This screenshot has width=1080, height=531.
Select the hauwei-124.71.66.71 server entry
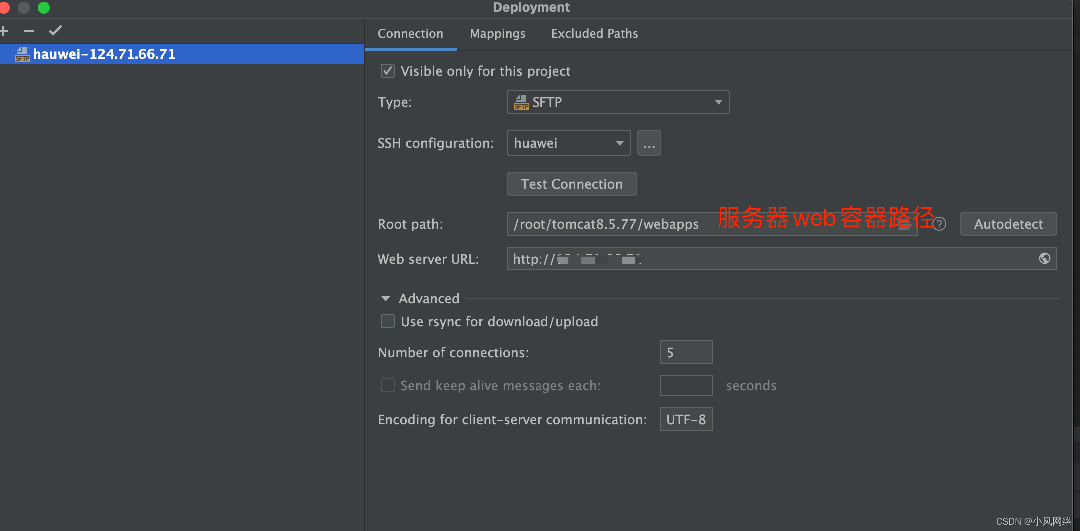click(150, 54)
